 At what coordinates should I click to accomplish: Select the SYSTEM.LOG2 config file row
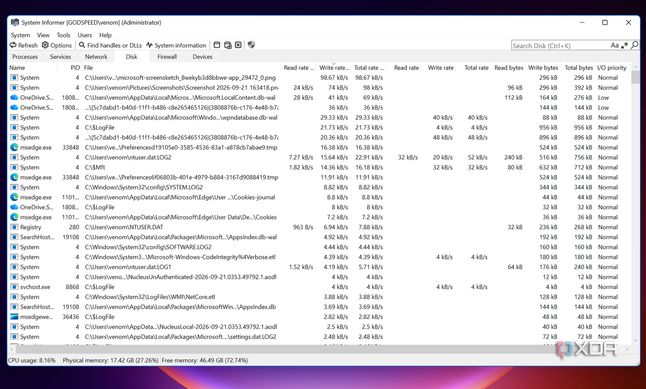tap(319, 187)
